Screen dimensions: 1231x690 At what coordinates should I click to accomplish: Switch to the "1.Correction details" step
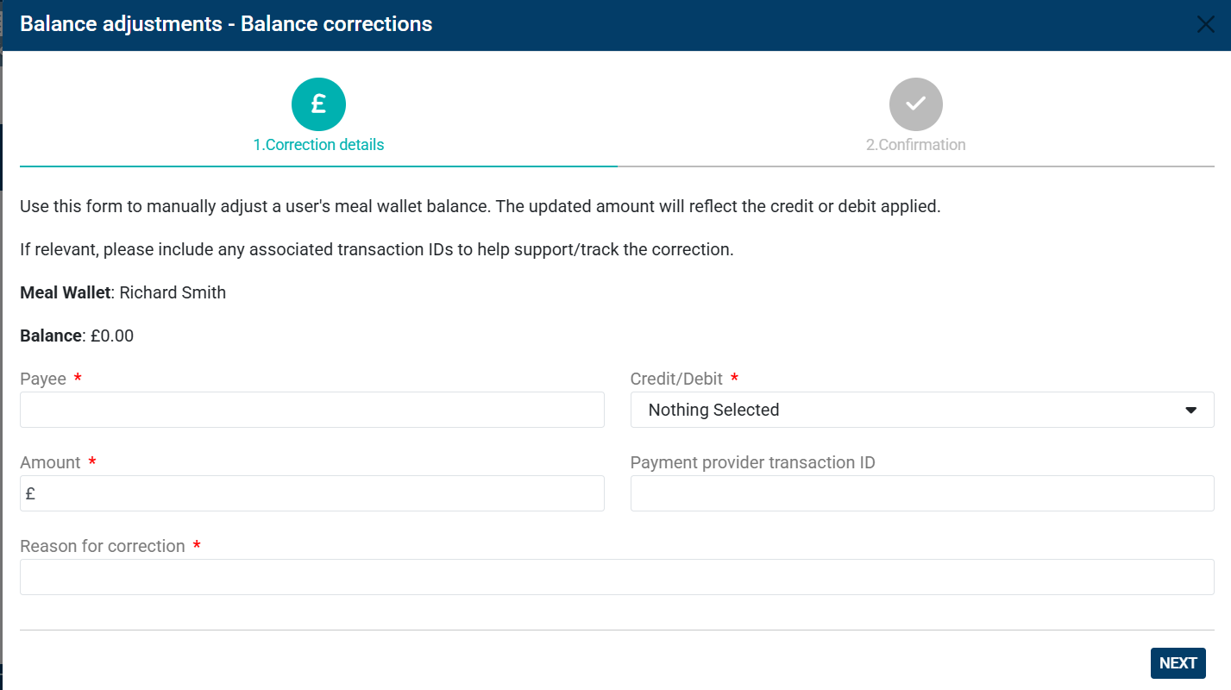(x=318, y=145)
